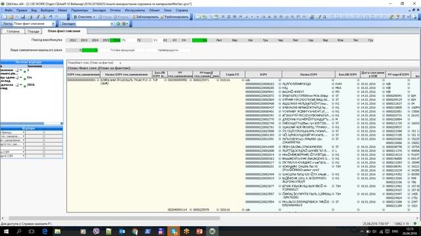Viewport: 421px width, 236px height.
Task: Select the QlikView icon on the taskbar
Action: tap(212, 231)
